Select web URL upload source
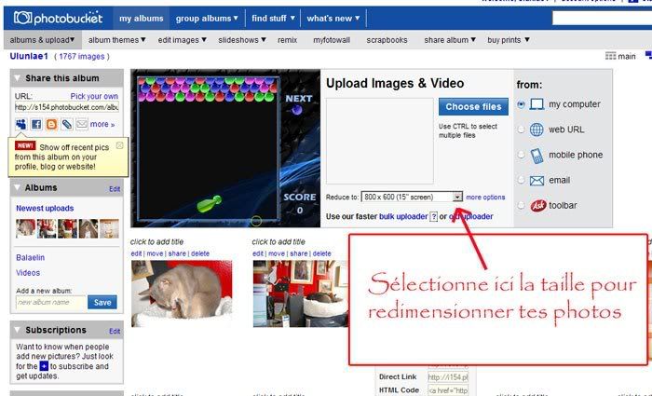 pos(521,130)
